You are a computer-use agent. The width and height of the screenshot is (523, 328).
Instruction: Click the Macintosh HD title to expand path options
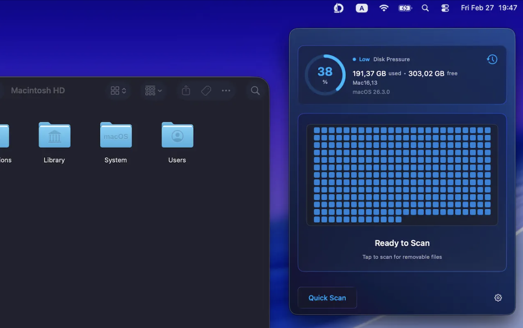point(38,90)
